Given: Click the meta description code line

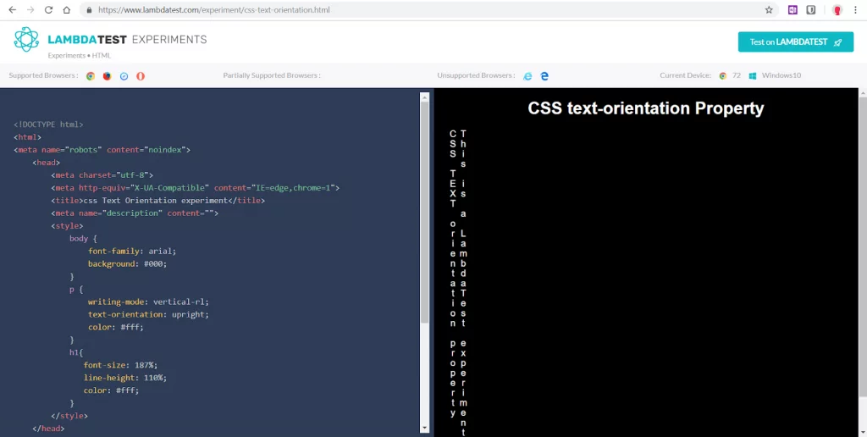Looking at the screenshot, I should coord(135,213).
